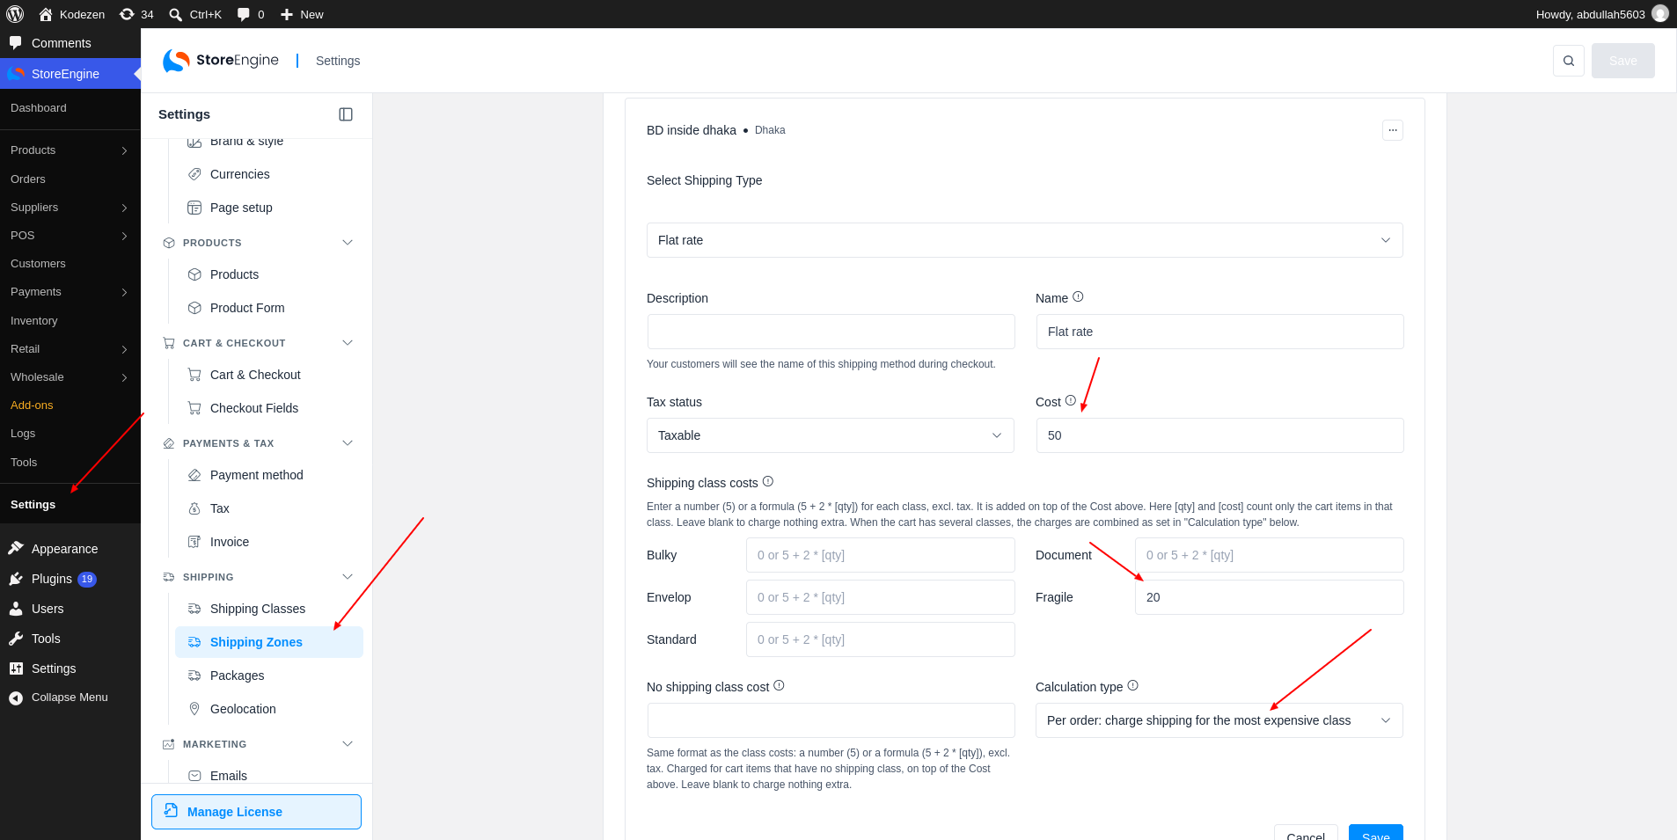Viewport: 1677px width, 840px height.
Task: Open the three-dot menu for BD inside dhaka
Action: click(x=1393, y=130)
